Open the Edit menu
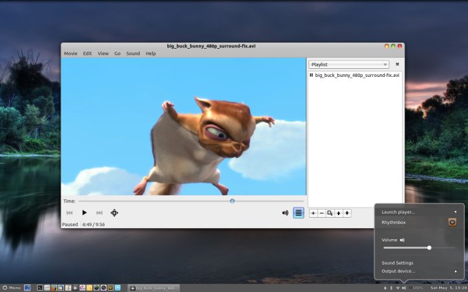This screenshot has height=292, width=468. tap(87, 54)
